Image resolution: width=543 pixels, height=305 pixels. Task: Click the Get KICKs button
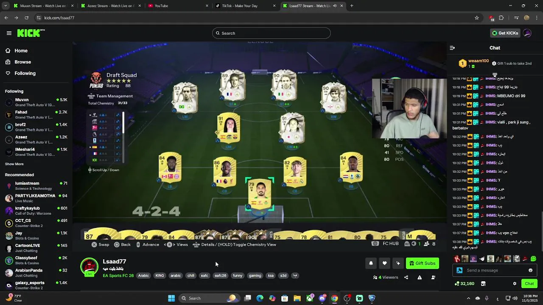(x=505, y=33)
